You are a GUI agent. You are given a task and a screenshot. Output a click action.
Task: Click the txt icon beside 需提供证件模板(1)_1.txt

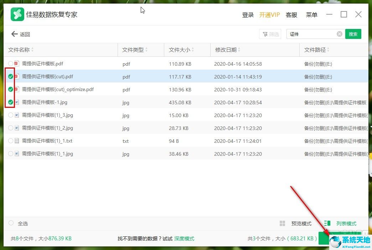click(16, 141)
